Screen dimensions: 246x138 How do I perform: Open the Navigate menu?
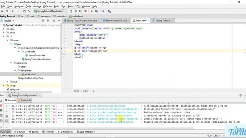click(19, 7)
